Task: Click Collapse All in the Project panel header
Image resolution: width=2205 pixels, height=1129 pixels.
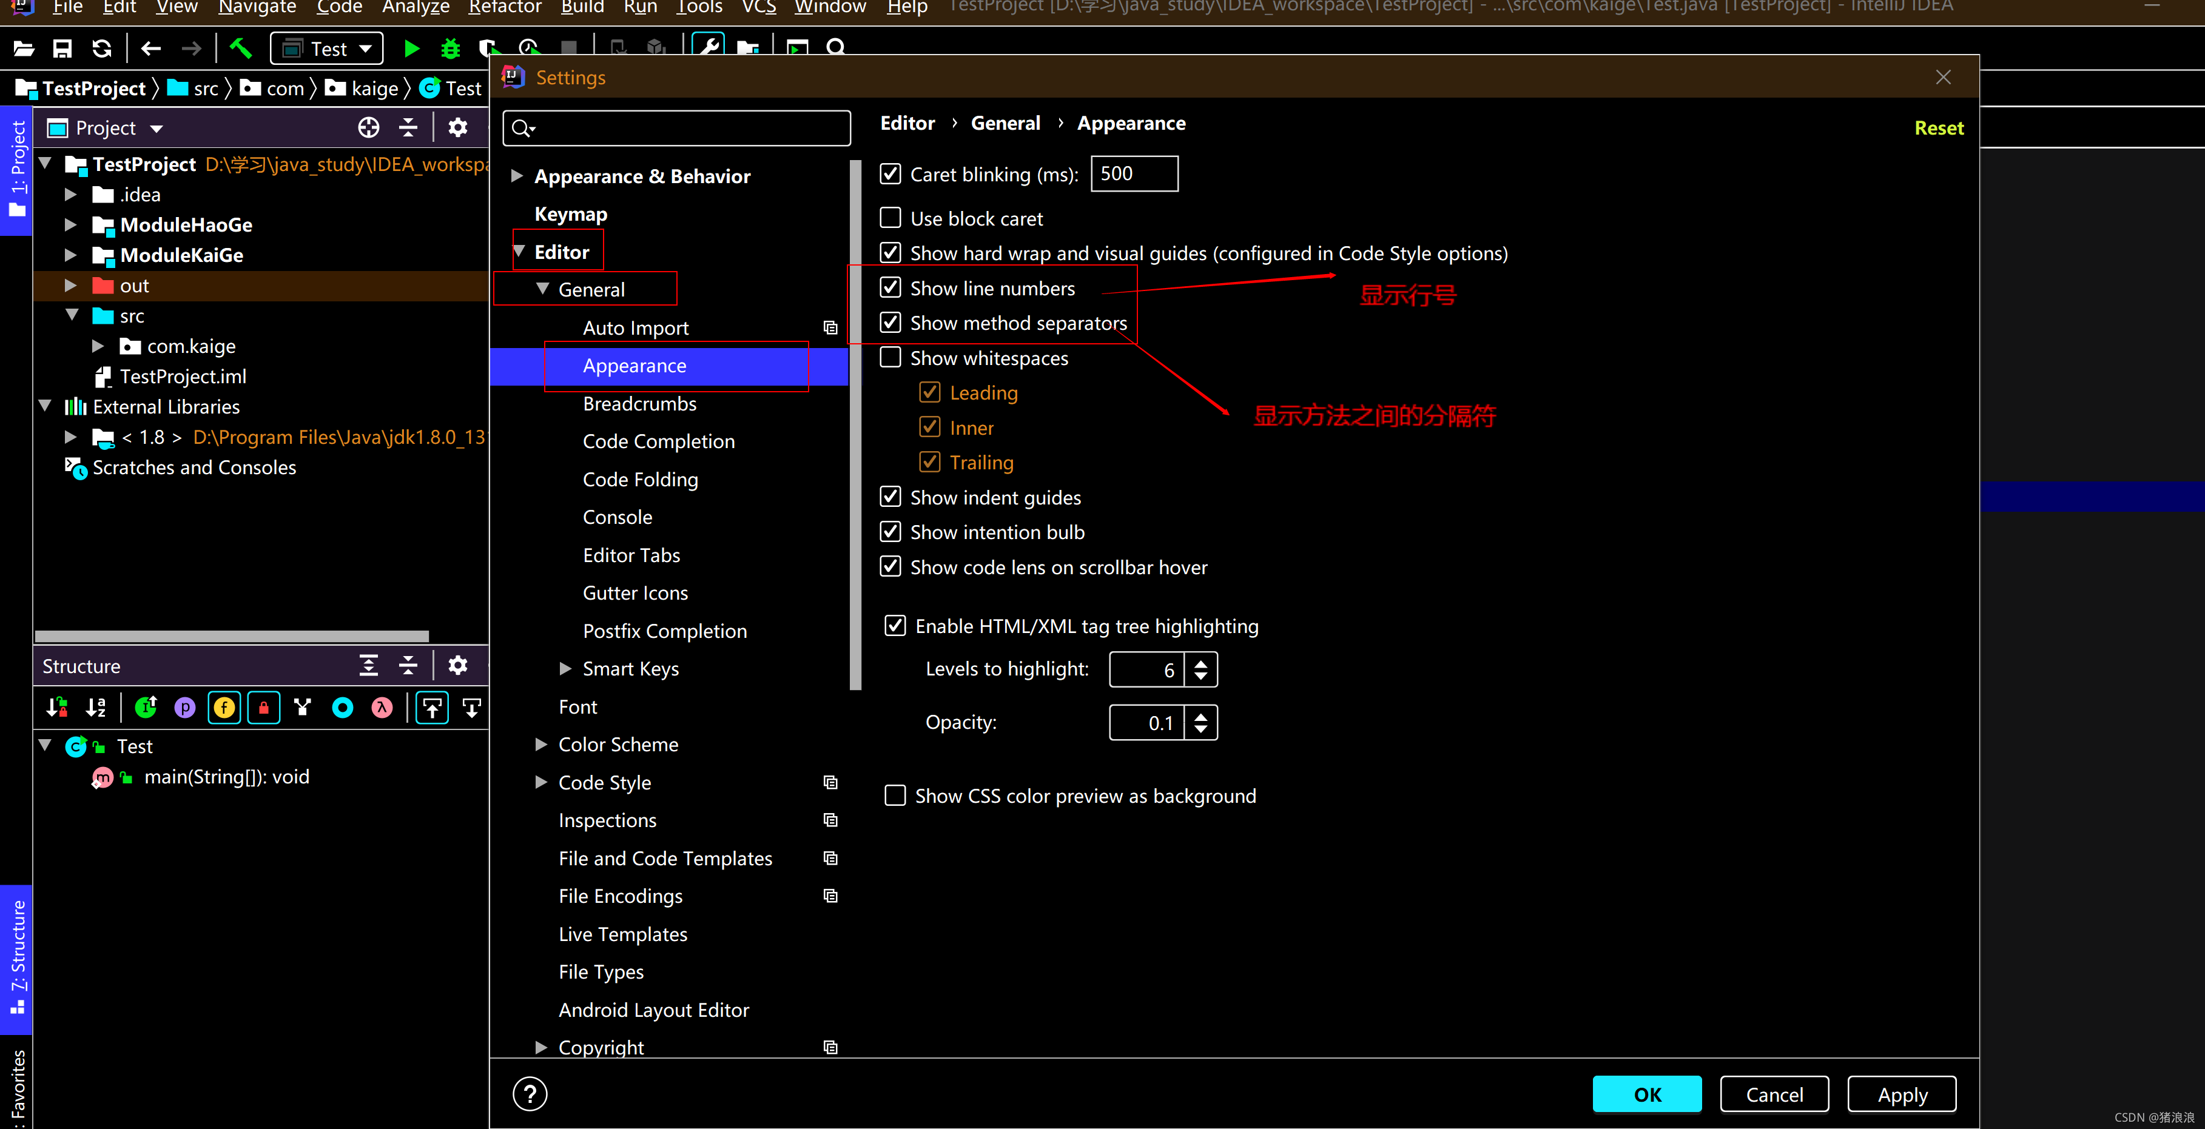Action: [x=408, y=127]
